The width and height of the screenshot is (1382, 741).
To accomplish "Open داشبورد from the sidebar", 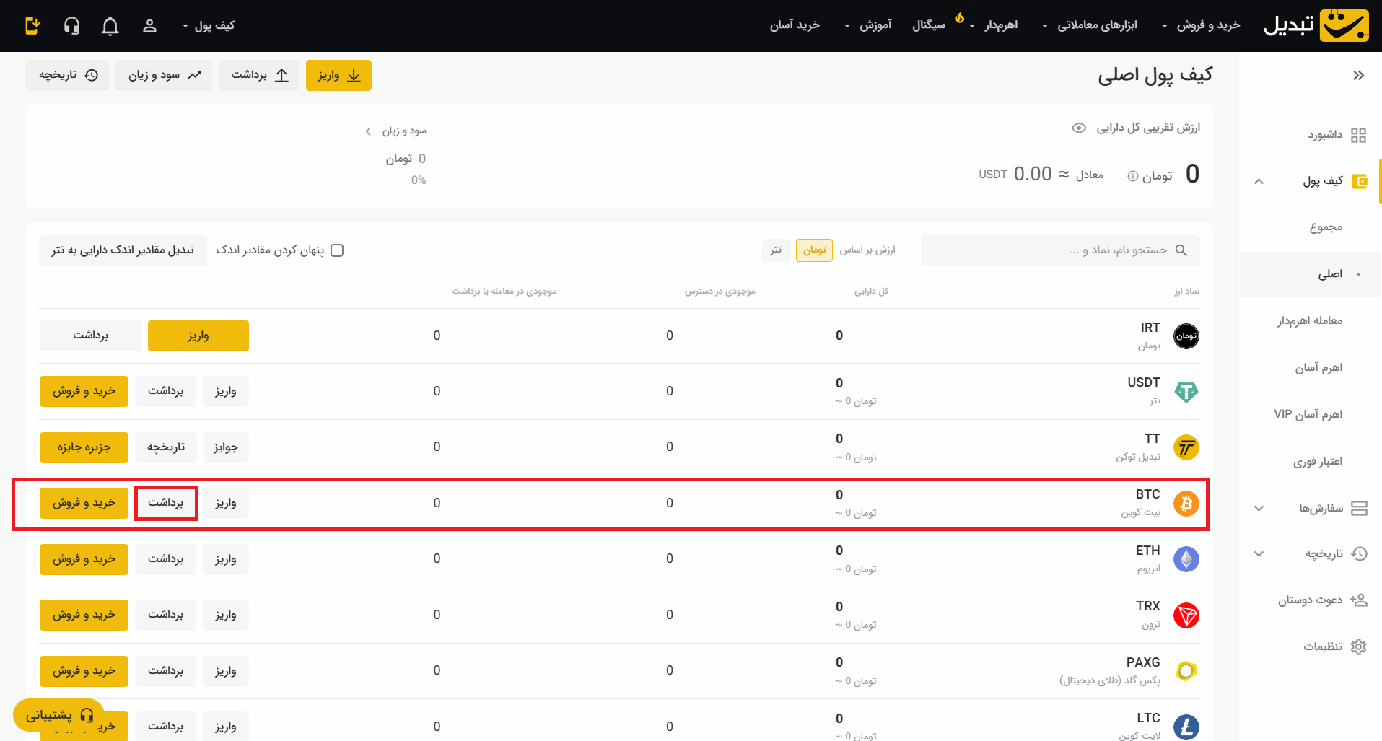I will click(1324, 135).
